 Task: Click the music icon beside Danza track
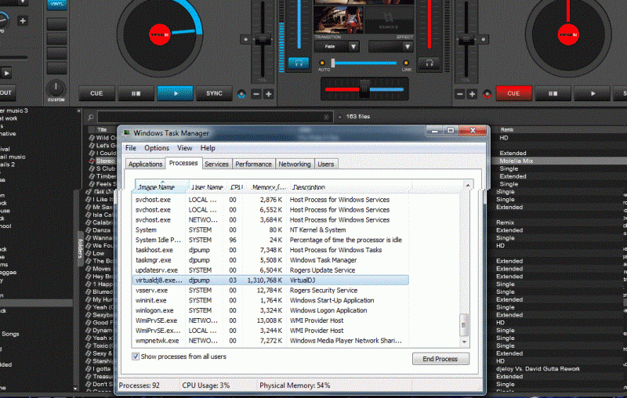click(x=89, y=230)
